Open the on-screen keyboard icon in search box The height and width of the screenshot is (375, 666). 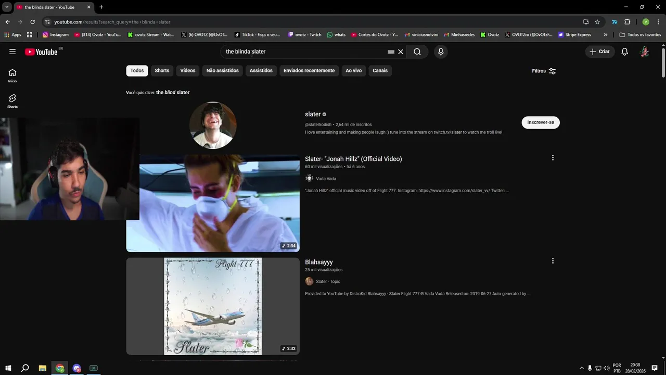(x=391, y=52)
